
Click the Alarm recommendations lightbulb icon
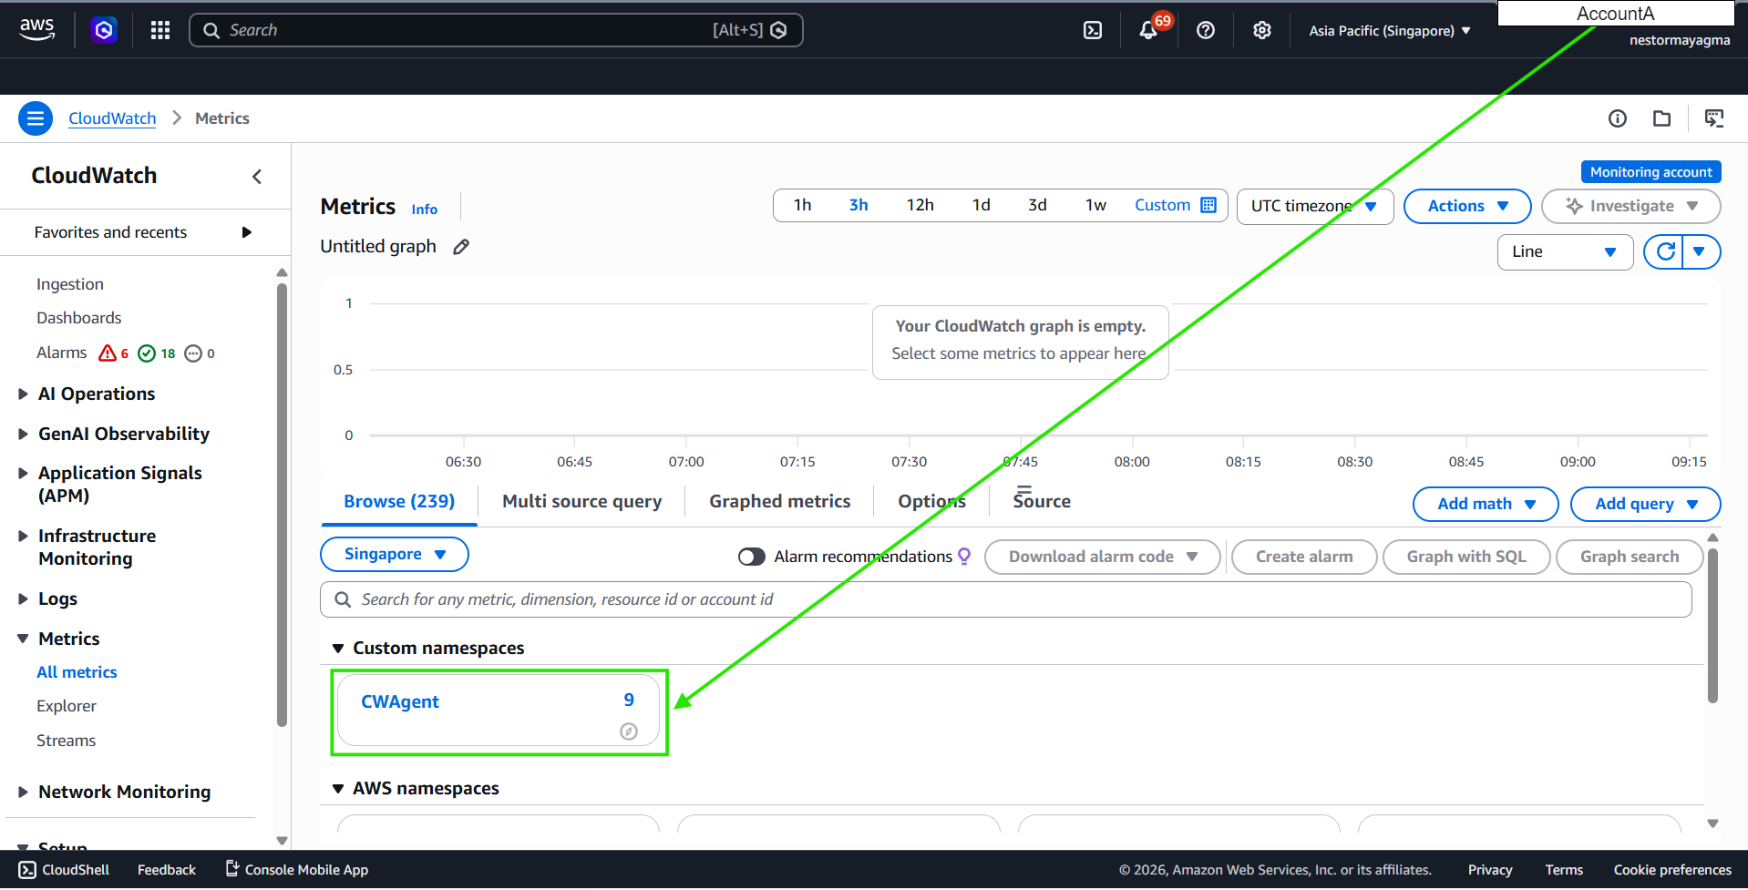[x=964, y=557]
